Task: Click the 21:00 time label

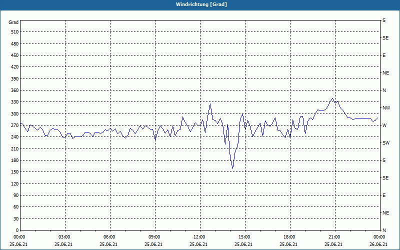Action: (333, 237)
